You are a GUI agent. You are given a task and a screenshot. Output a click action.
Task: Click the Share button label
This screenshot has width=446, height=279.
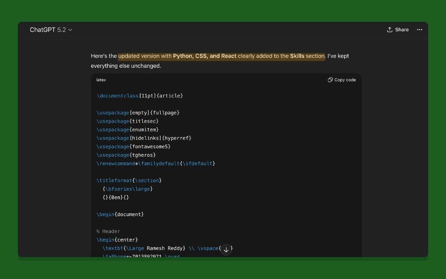click(x=401, y=30)
